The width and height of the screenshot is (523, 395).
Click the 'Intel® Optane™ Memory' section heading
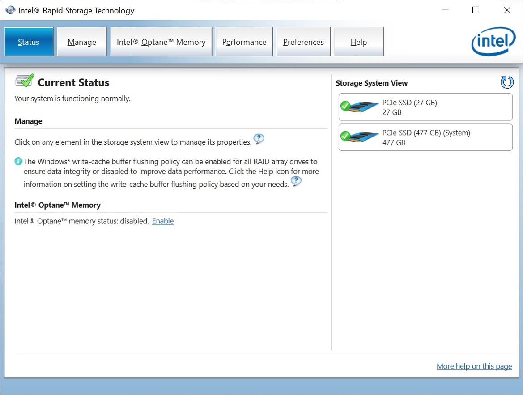point(57,205)
